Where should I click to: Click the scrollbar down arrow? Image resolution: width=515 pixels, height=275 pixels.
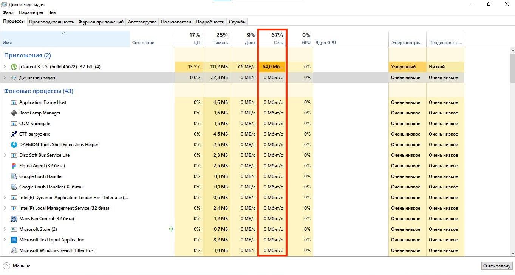(512, 253)
